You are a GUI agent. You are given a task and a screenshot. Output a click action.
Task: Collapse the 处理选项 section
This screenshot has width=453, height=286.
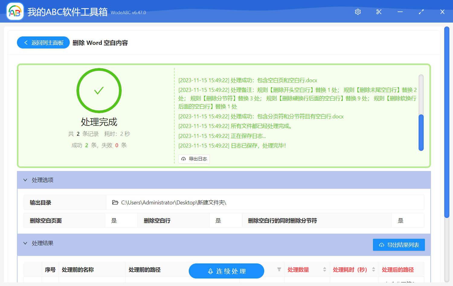[25, 180]
